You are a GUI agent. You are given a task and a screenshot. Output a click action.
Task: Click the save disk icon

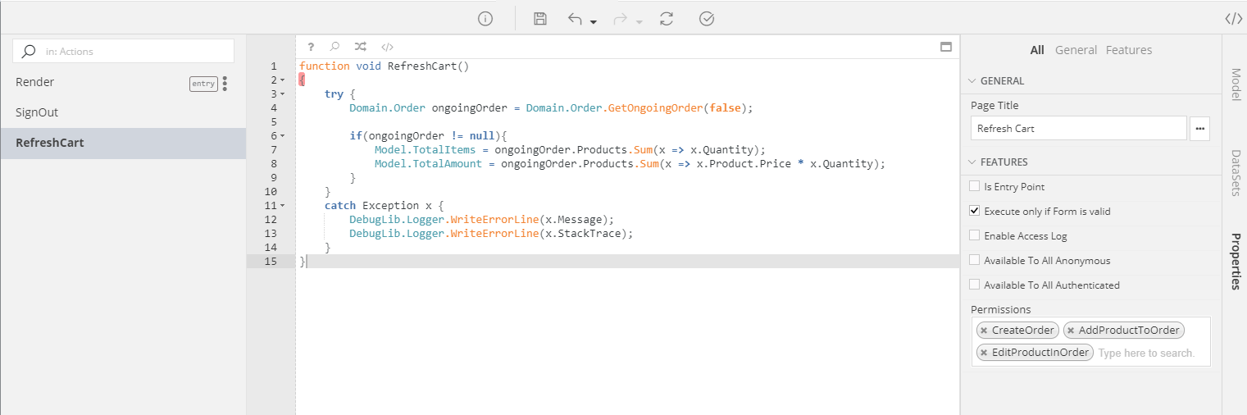pyautogui.click(x=539, y=19)
